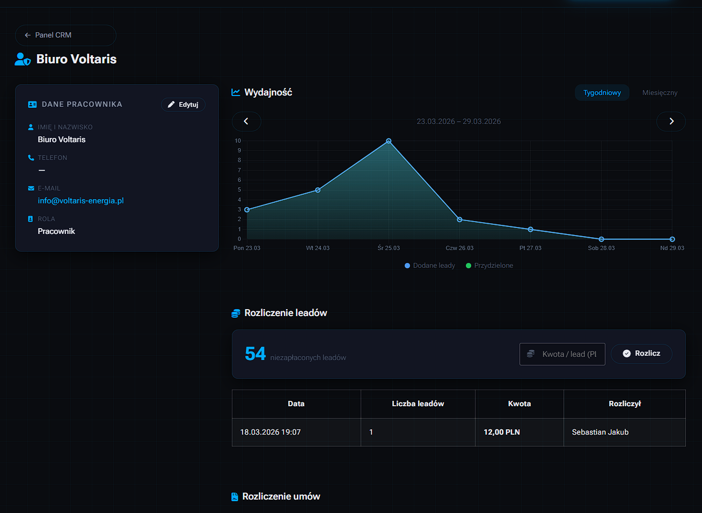The image size is (702, 513).
Task: Click the coins icon beside Rozliczenie leadów
Action: [236, 313]
